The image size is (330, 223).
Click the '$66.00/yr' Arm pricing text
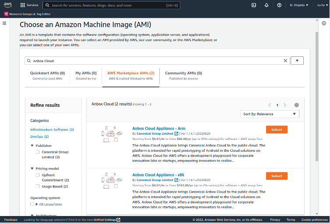[x=185, y=139]
